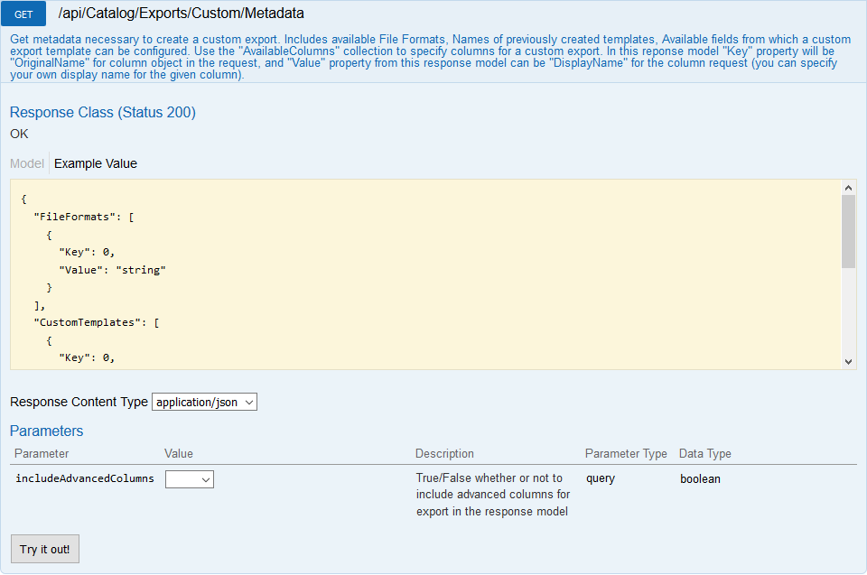867x575 pixels.
Task: Click the "Response Class (Status 200)" heading
Action: [103, 112]
